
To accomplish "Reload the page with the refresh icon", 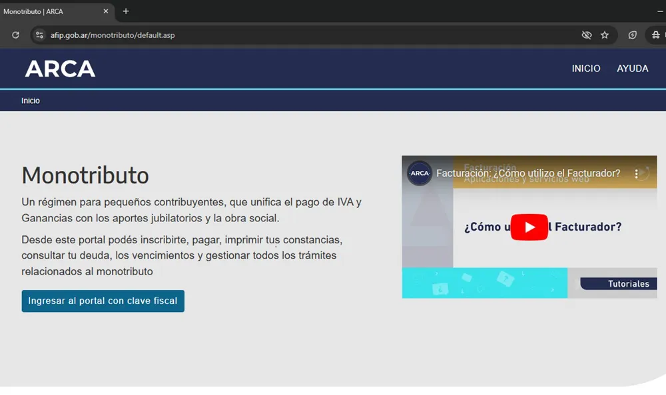I will (16, 35).
